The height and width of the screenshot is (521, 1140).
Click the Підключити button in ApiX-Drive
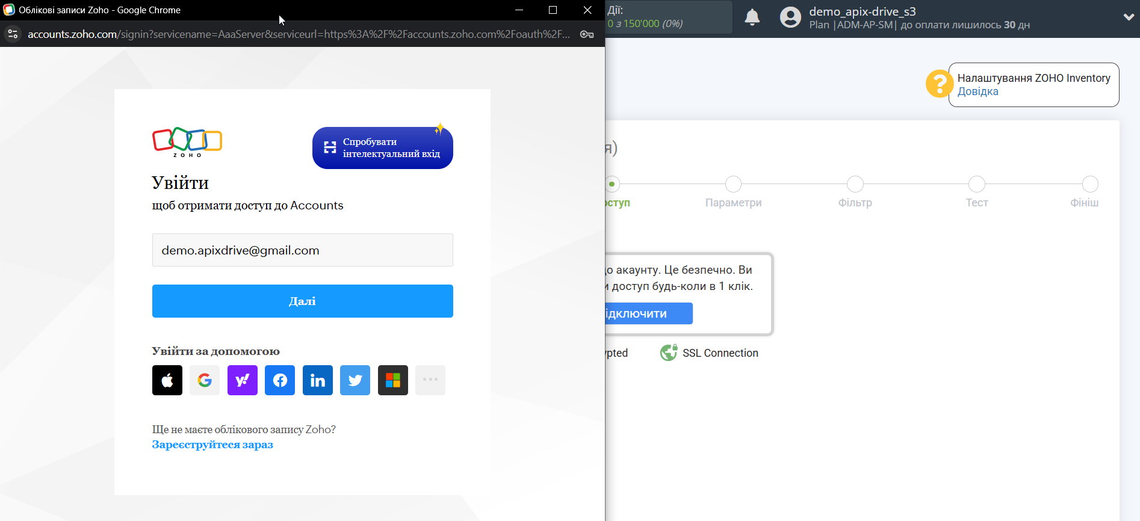coord(648,313)
